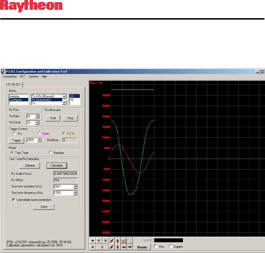Select the Rx trigger radio button
This screenshot has width=265, height=253.
point(15,133)
